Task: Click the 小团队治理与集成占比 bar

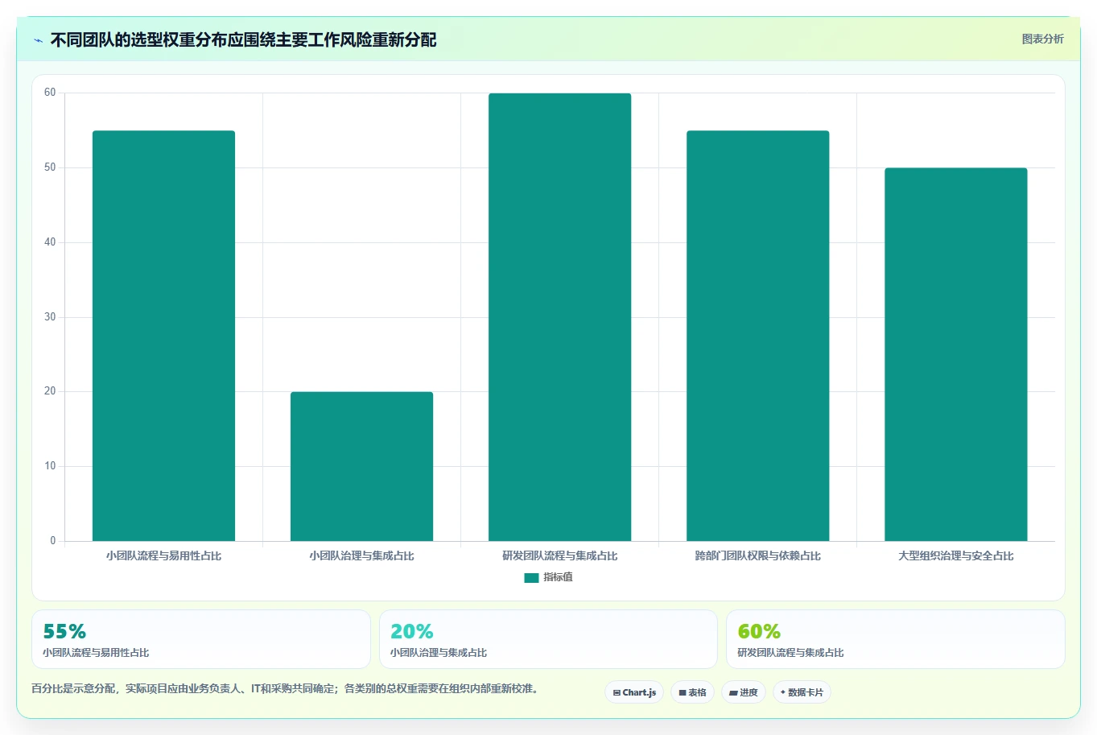Action: (361, 466)
